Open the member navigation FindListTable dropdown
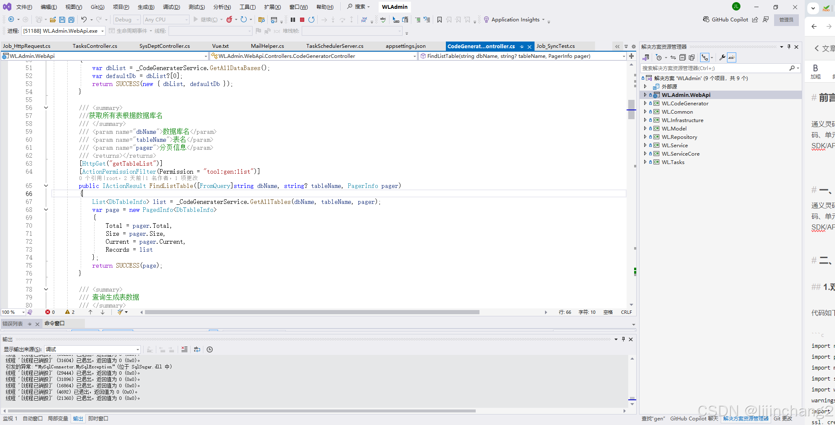This screenshot has height=425, width=835. pos(624,56)
